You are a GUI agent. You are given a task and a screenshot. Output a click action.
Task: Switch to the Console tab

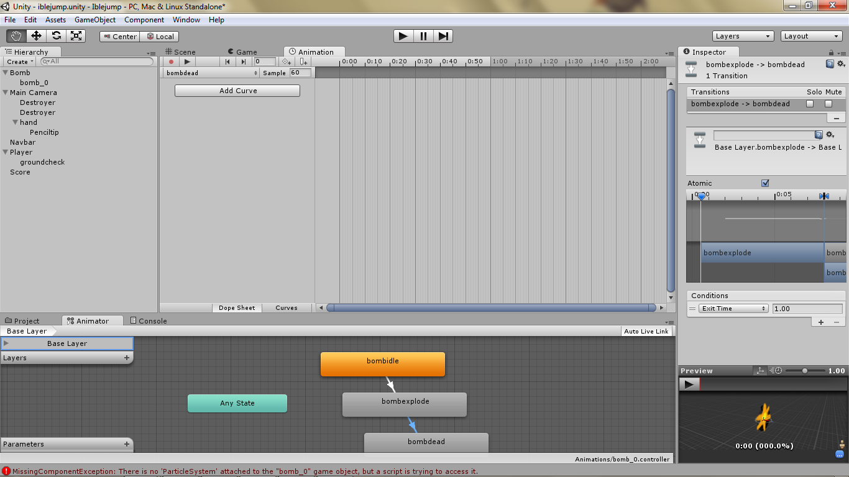(149, 321)
